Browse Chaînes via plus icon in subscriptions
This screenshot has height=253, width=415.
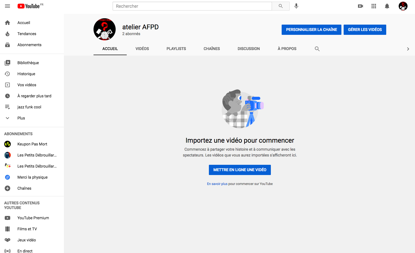coord(8,188)
